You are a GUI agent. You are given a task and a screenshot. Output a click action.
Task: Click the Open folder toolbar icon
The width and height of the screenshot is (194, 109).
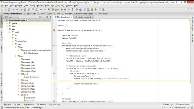[2, 9]
